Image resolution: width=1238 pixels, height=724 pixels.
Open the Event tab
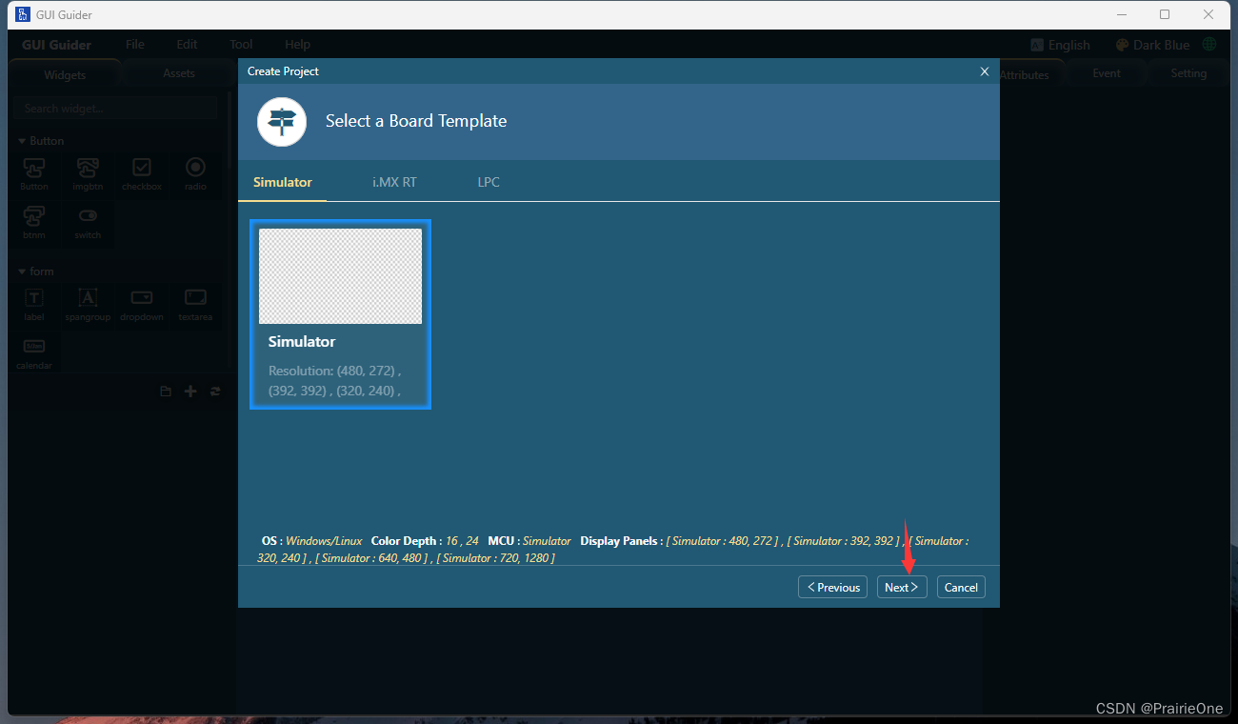pyautogui.click(x=1107, y=73)
